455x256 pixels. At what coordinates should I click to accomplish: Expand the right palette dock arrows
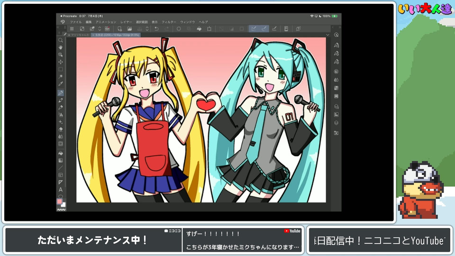[x=340, y=27]
